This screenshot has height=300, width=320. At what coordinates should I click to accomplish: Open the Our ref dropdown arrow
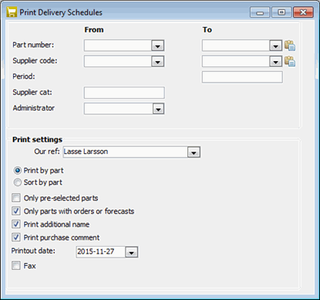click(x=194, y=152)
